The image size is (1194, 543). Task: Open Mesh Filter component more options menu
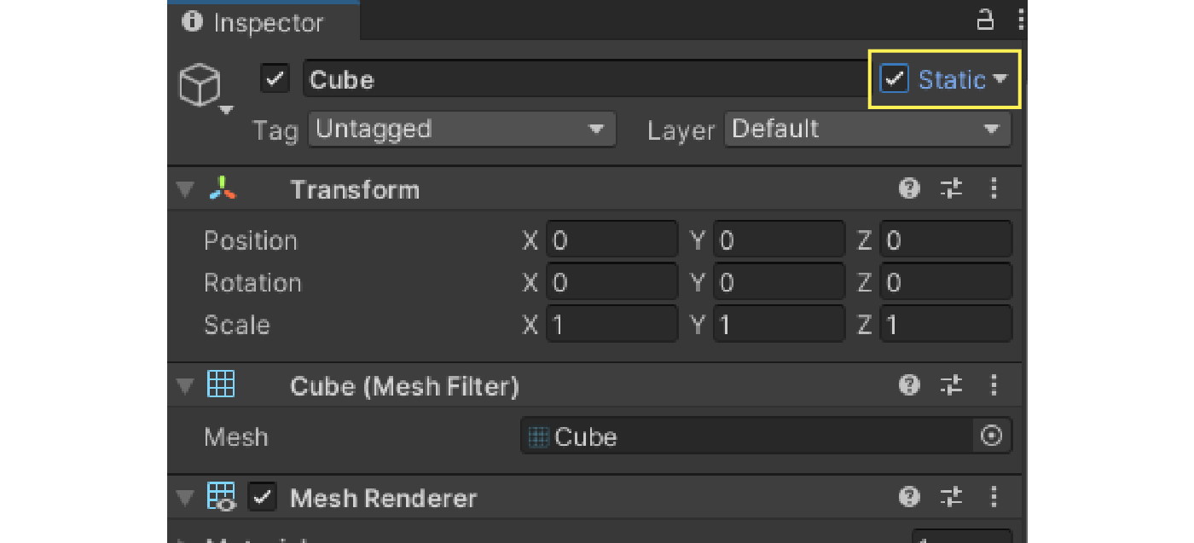[x=994, y=386]
